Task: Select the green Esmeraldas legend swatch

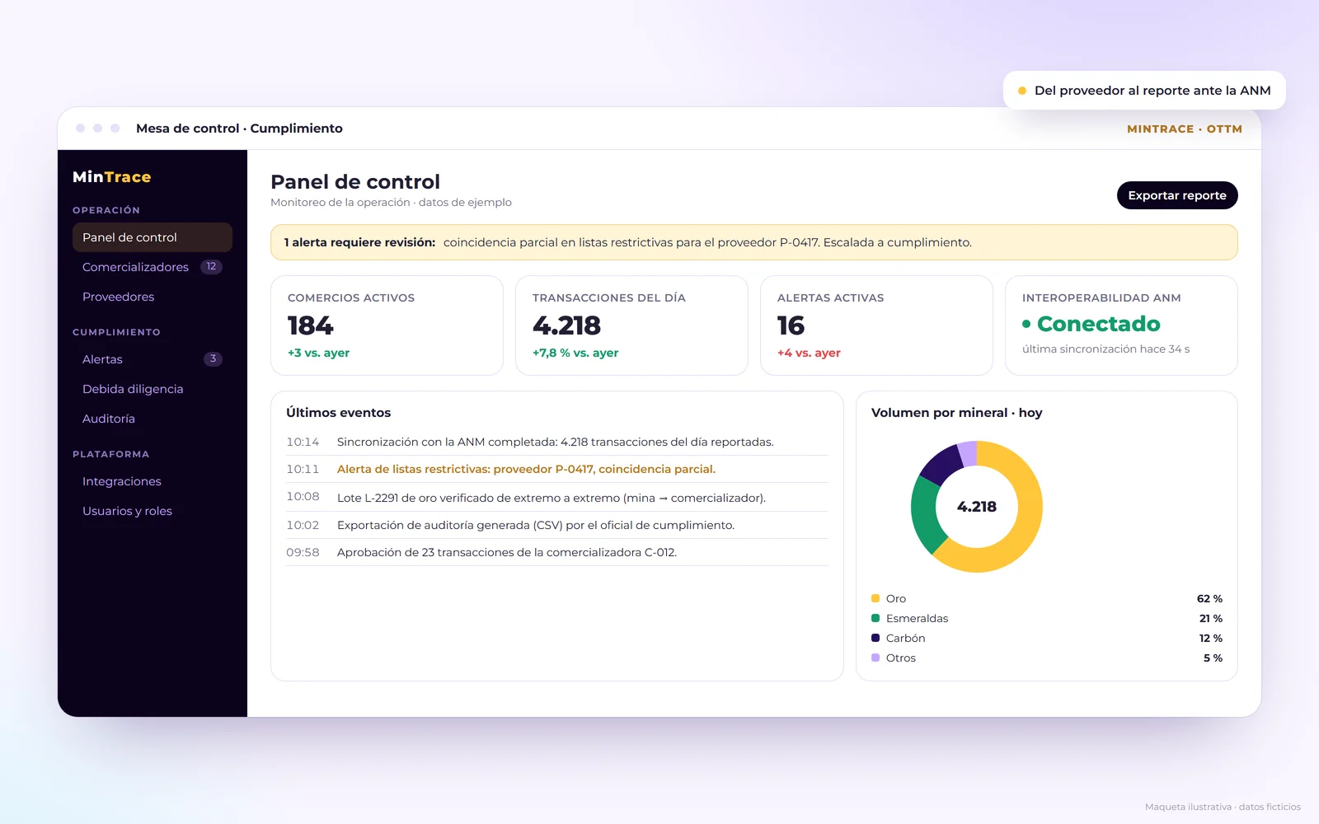Action: [875, 618]
